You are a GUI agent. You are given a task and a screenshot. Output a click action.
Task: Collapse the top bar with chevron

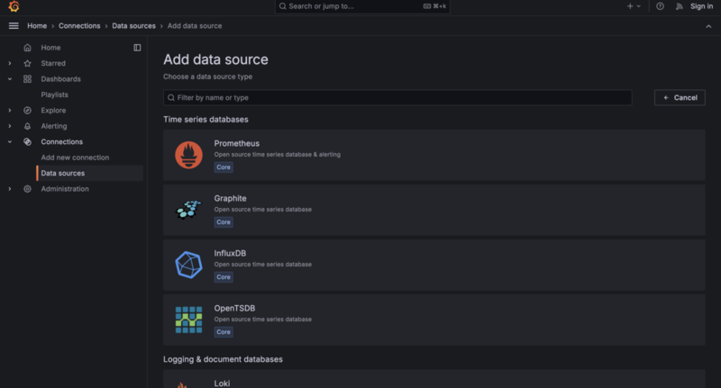click(x=708, y=26)
